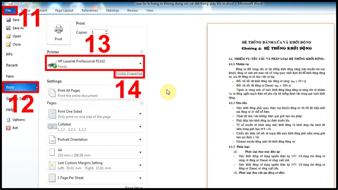Image resolution: width=338 pixels, height=190 pixels.
Task: Switch to the Review tab
Action: 132,10
